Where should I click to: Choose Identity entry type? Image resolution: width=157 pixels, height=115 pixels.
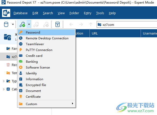click(x=47, y=73)
